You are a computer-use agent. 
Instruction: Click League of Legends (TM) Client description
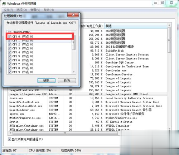point(127,94)
